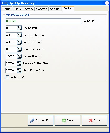Save the Ftp directory settings
The height and width of the screenshot is (133, 110).
click(67, 120)
